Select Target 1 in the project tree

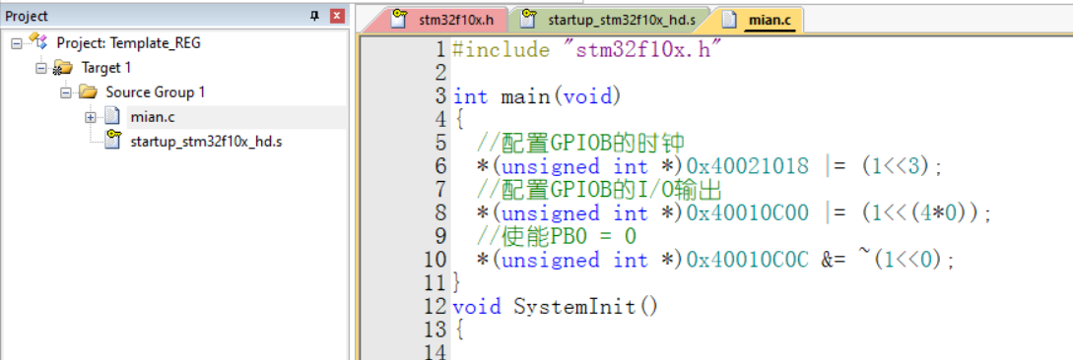[106, 68]
